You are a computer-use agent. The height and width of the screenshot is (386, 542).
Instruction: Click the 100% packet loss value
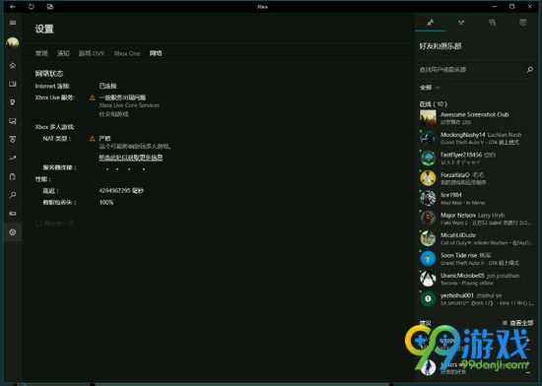click(x=106, y=202)
